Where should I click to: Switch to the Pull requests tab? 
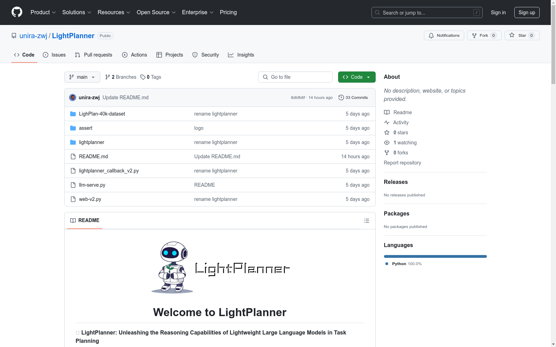93,55
